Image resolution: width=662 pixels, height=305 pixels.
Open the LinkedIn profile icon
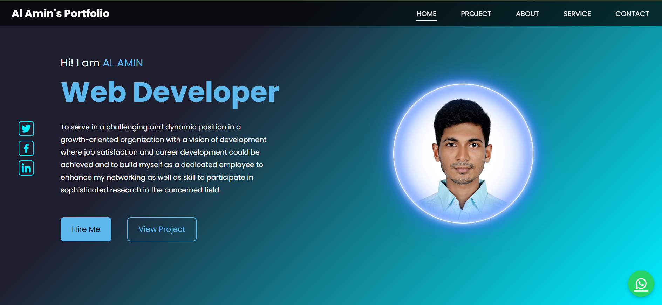point(26,168)
